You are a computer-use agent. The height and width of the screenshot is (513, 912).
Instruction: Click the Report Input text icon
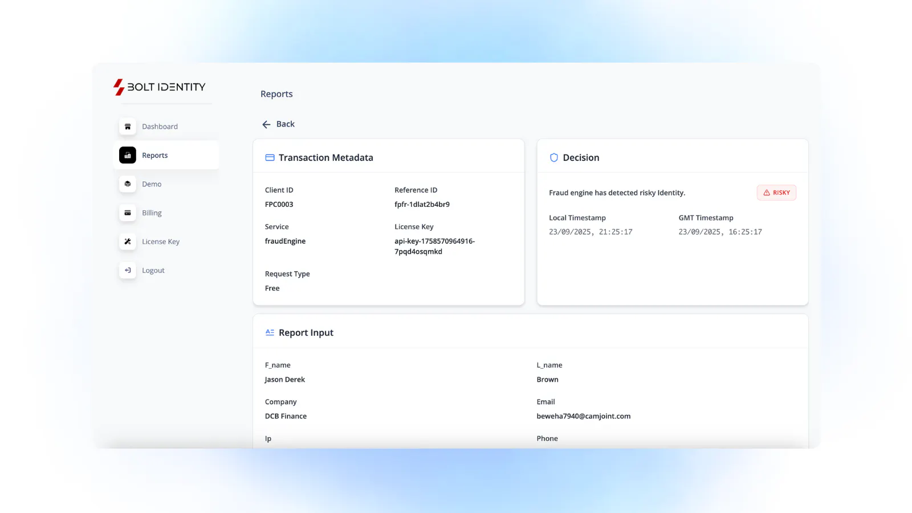coord(270,332)
